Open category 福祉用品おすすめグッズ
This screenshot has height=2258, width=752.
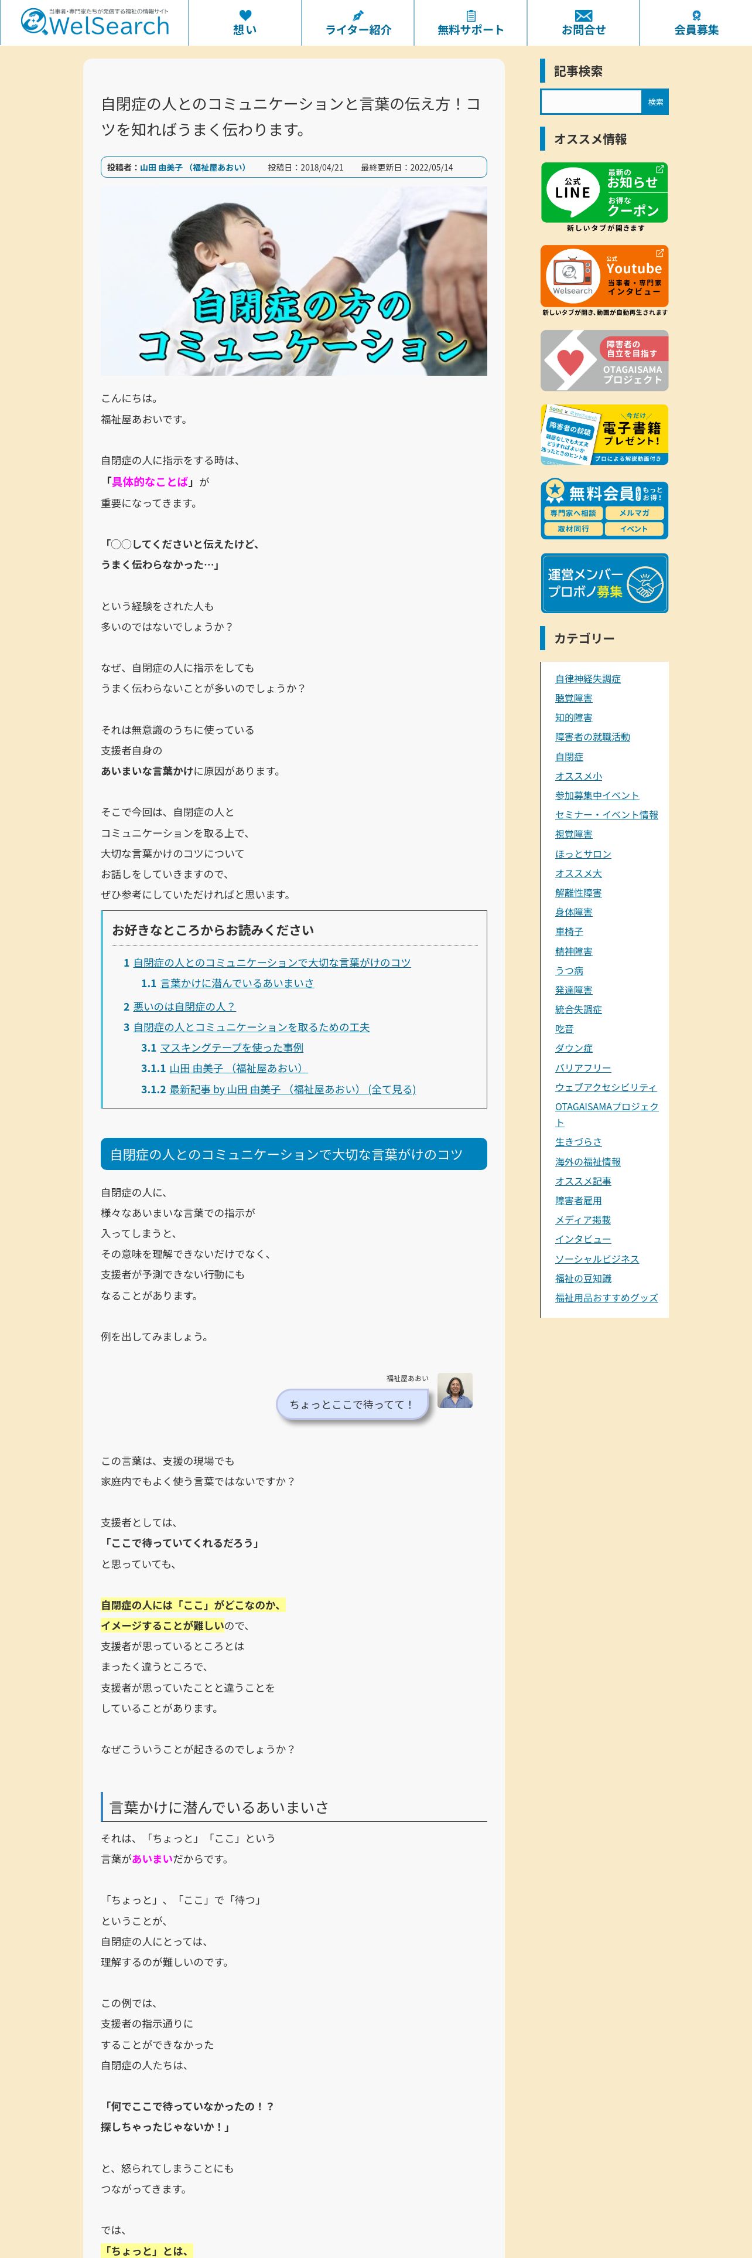(x=606, y=1298)
